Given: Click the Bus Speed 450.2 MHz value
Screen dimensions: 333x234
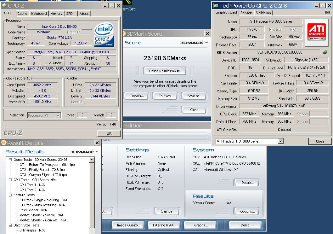Looking at the screenshot, I should (42, 96).
